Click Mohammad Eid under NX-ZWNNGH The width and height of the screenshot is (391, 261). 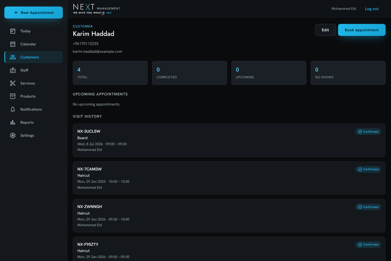(90, 225)
